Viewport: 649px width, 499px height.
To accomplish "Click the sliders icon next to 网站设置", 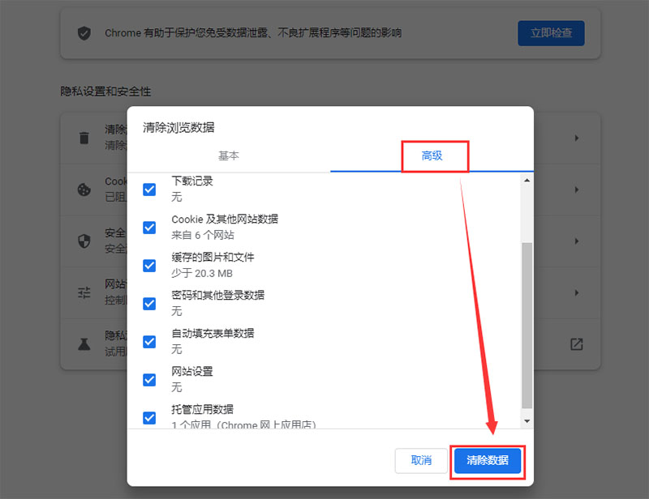I will (84, 292).
